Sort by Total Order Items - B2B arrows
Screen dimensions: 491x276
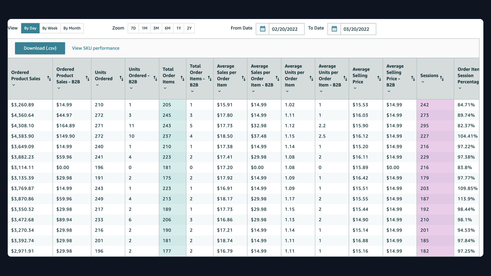[x=210, y=79]
